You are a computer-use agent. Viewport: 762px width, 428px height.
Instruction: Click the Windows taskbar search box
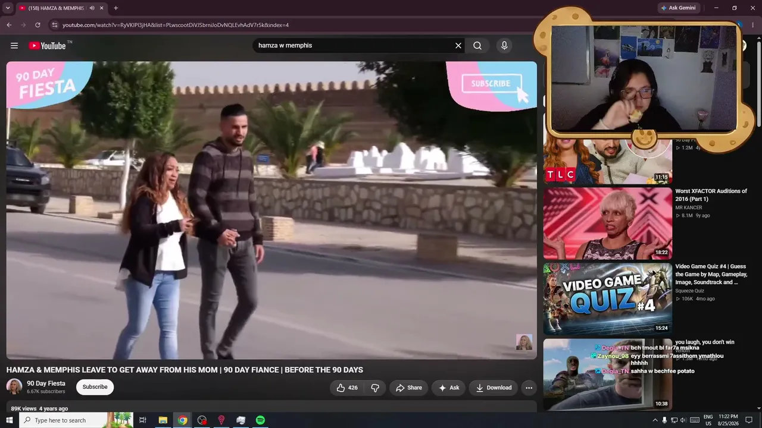[x=76, y=420]
